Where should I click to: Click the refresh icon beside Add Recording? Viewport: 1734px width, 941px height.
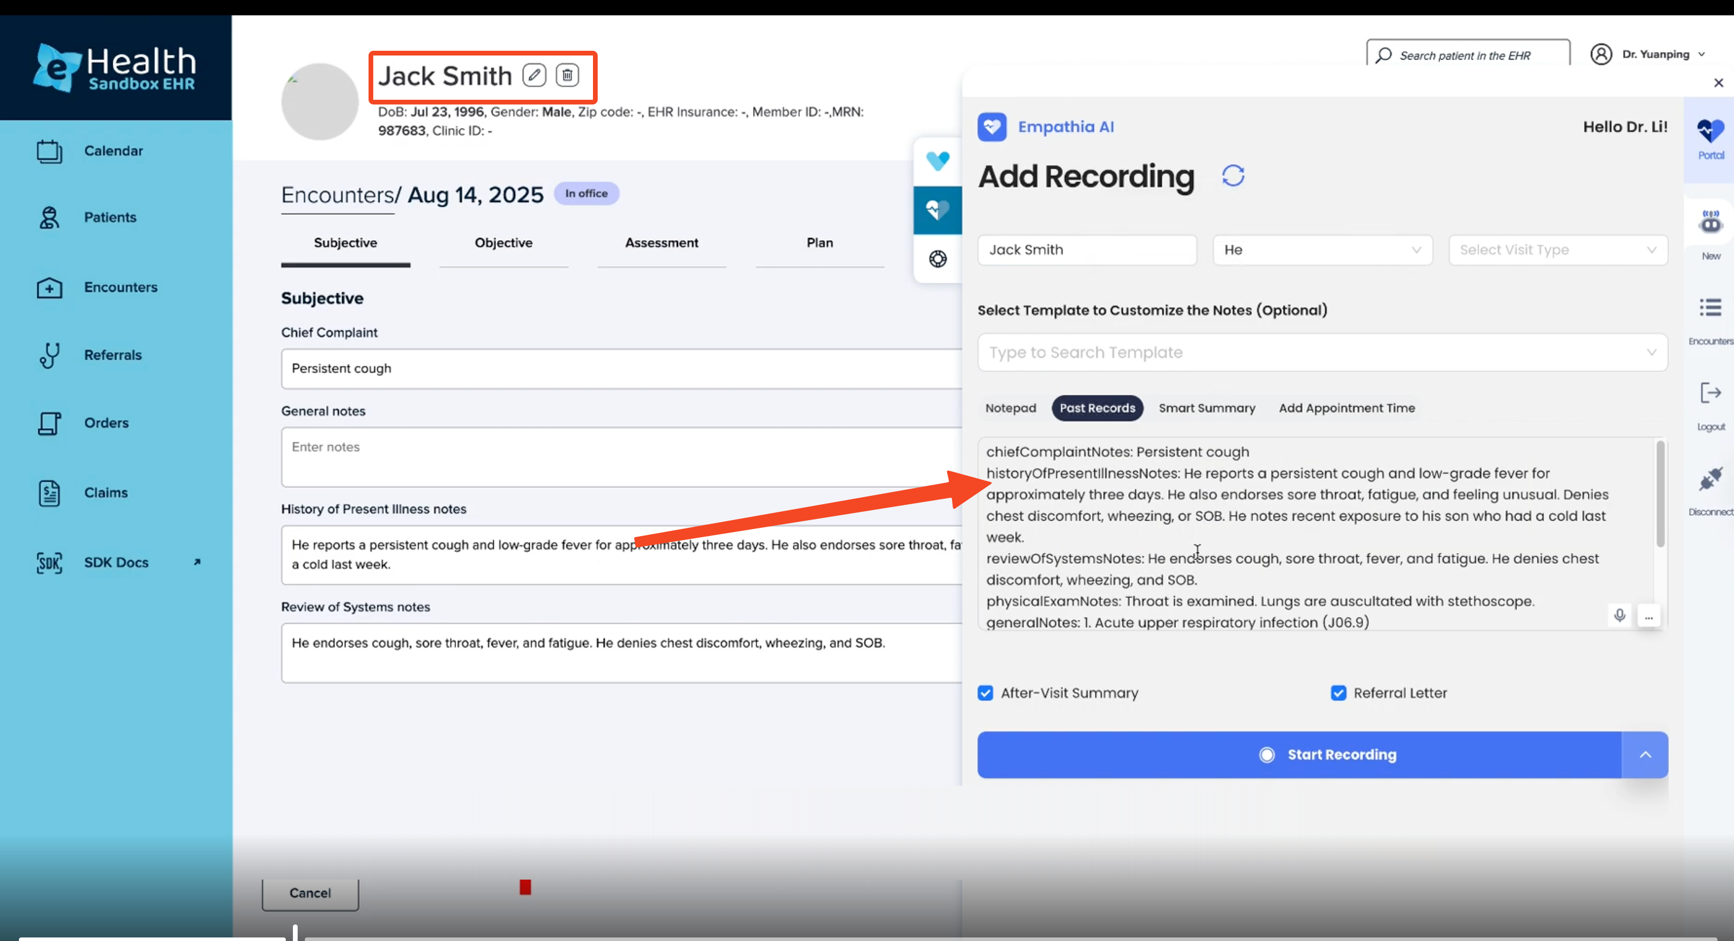point(1233,177)
